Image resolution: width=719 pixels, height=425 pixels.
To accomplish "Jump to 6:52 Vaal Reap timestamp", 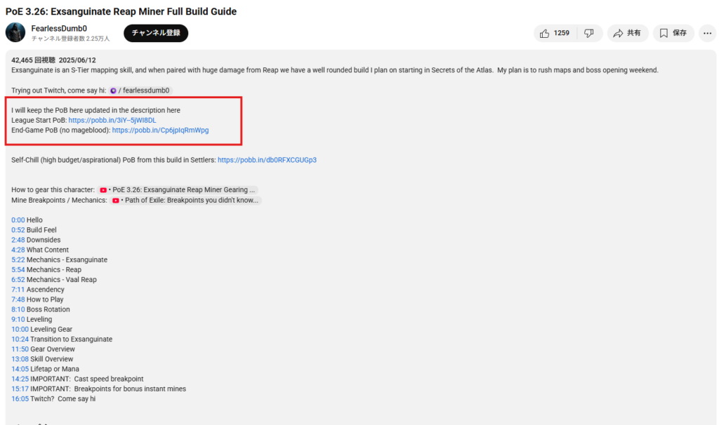I will 18,279.
